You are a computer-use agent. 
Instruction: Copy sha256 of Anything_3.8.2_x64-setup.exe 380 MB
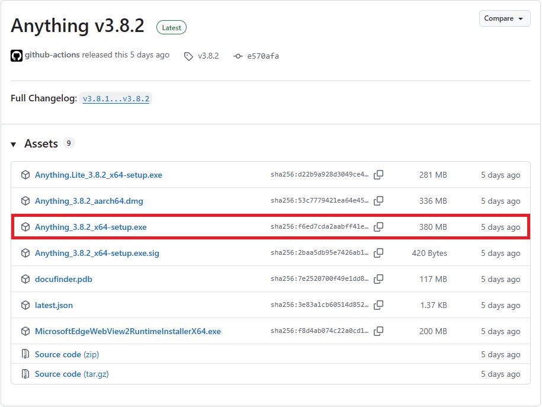379,227
